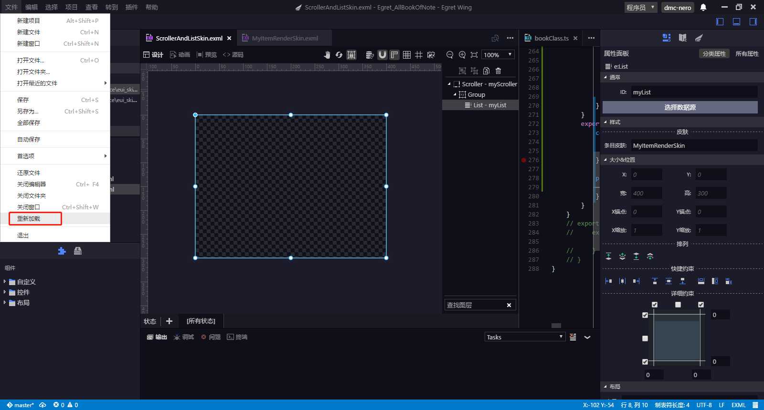
Task: Collapse the Group tree node arrow
Action: [x=455, y=94]
